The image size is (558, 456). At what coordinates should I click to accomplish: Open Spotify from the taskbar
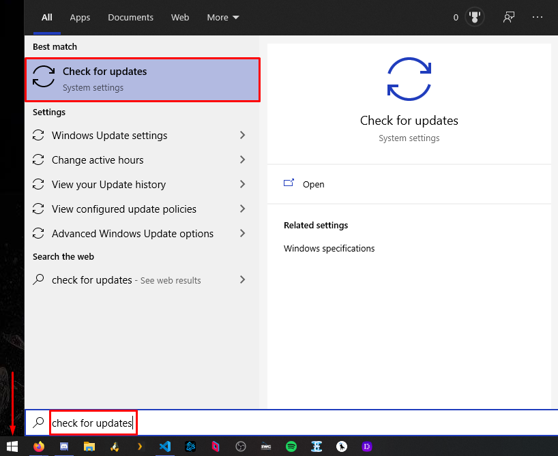pyautogui.click(x=291, y=446)
